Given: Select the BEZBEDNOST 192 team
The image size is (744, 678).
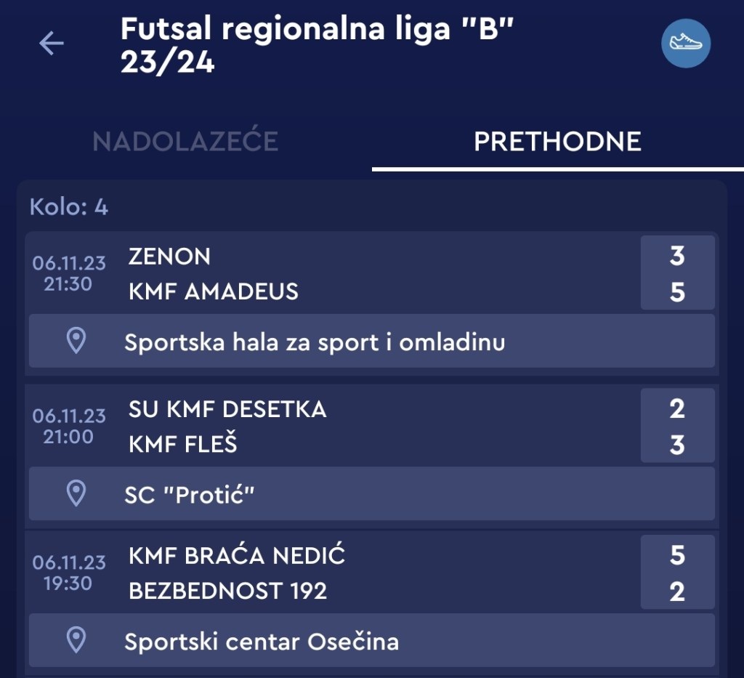Looking at the screenshot, I should tap(228, 591).
